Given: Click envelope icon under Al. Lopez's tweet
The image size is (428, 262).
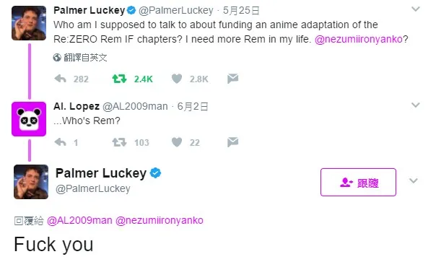Looking at the screenshot, I should (x=233, y=142).
